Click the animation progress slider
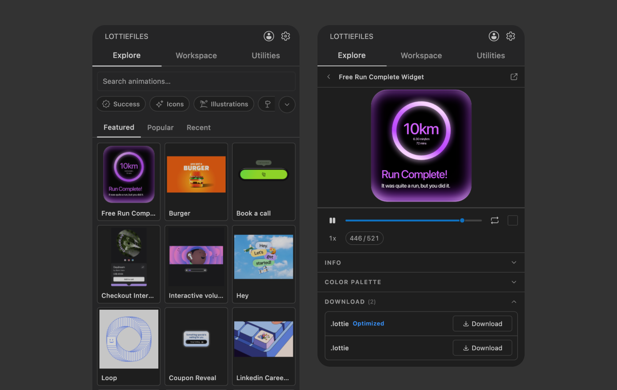617x390 pixels. tap(413, 221)
